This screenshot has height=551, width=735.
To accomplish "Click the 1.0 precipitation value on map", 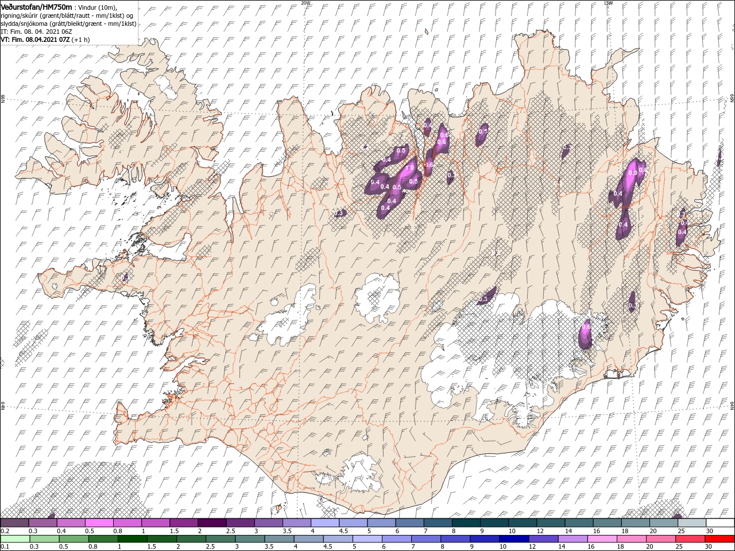I will pyautogui.click(x=410, y=168).
